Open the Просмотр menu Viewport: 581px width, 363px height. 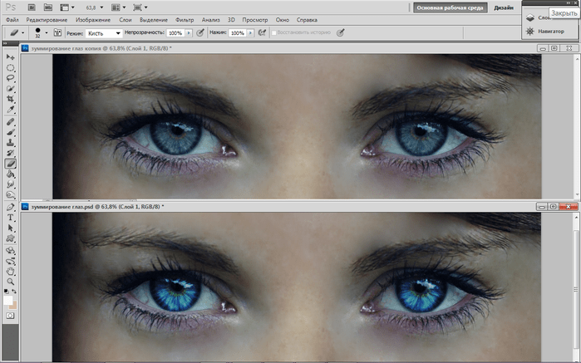coord(255,20)
